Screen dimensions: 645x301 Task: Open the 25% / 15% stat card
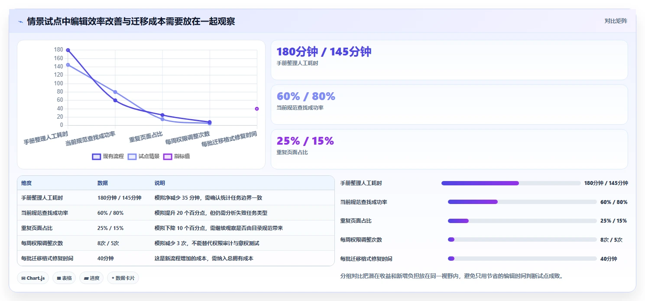tap(449, 149)
